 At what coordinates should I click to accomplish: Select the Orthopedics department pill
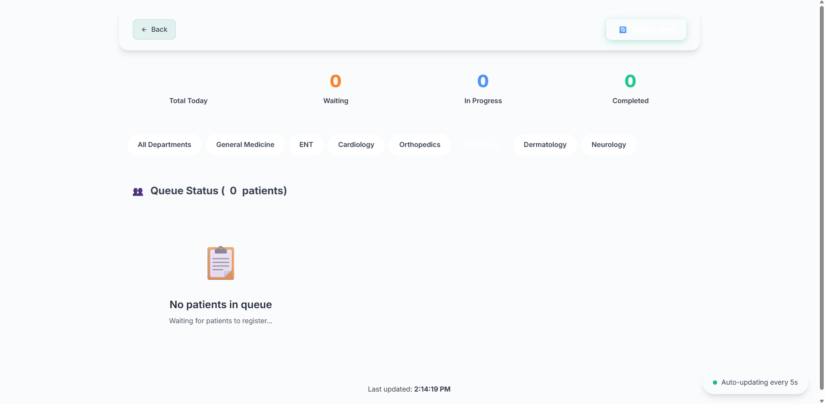point(420,144)
